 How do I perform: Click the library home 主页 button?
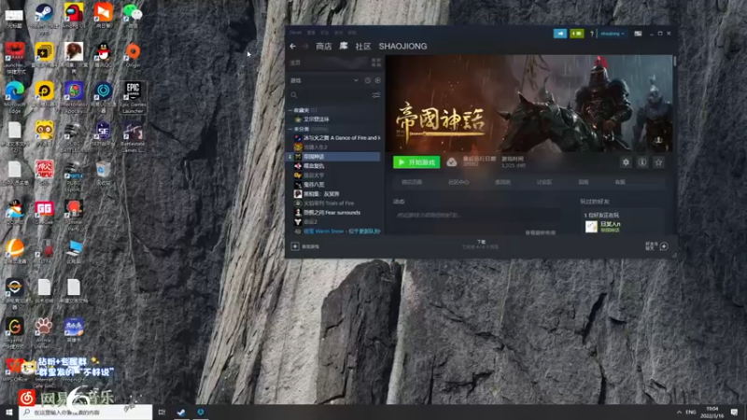point(328,63)
